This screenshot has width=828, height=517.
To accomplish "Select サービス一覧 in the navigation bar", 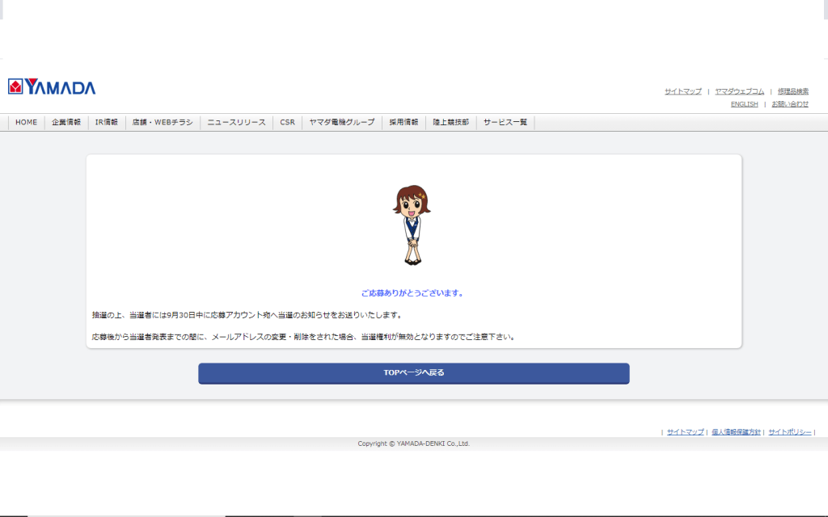I will click(505, 123).
